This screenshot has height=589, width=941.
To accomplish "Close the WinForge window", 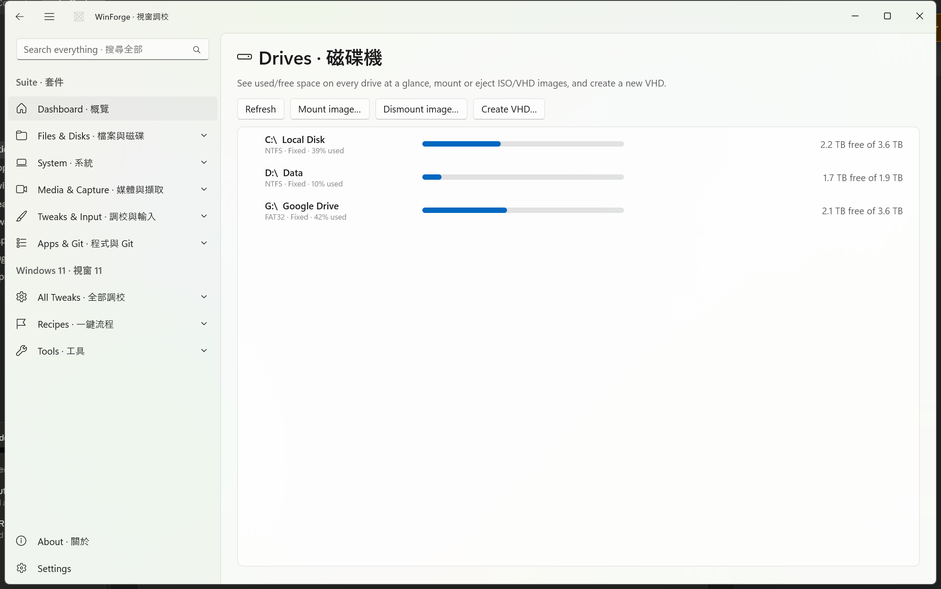I will point(919,16).
